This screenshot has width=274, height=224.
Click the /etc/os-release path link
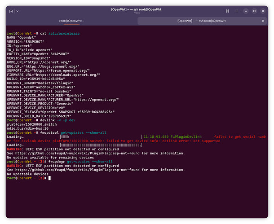(64, 33)
